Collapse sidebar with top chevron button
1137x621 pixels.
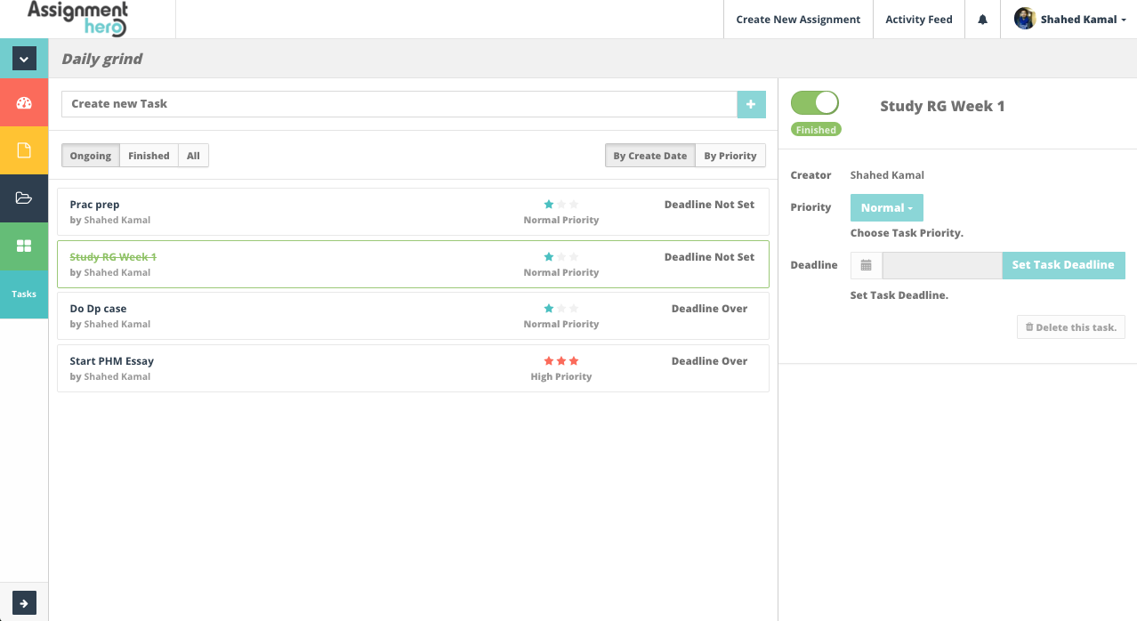click(24, 59)
